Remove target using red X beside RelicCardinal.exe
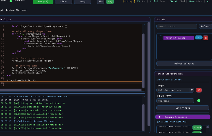 [x=199, y=90]
